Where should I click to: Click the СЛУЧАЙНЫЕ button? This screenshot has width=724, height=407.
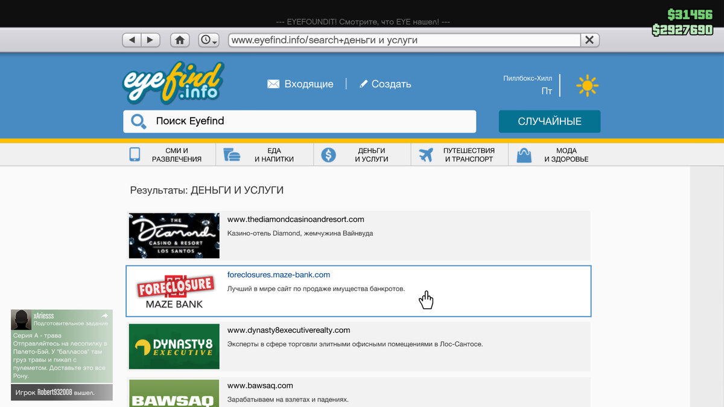tap(550, 121)
